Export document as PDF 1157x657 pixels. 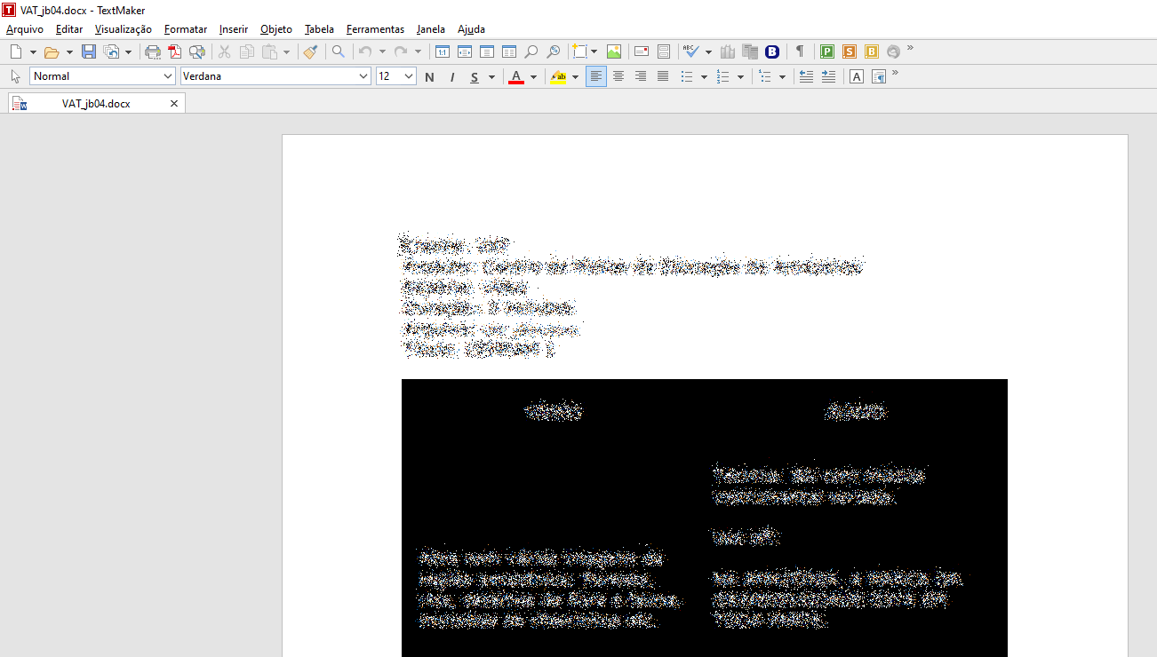pyautogui.click(x=175, y=51)
